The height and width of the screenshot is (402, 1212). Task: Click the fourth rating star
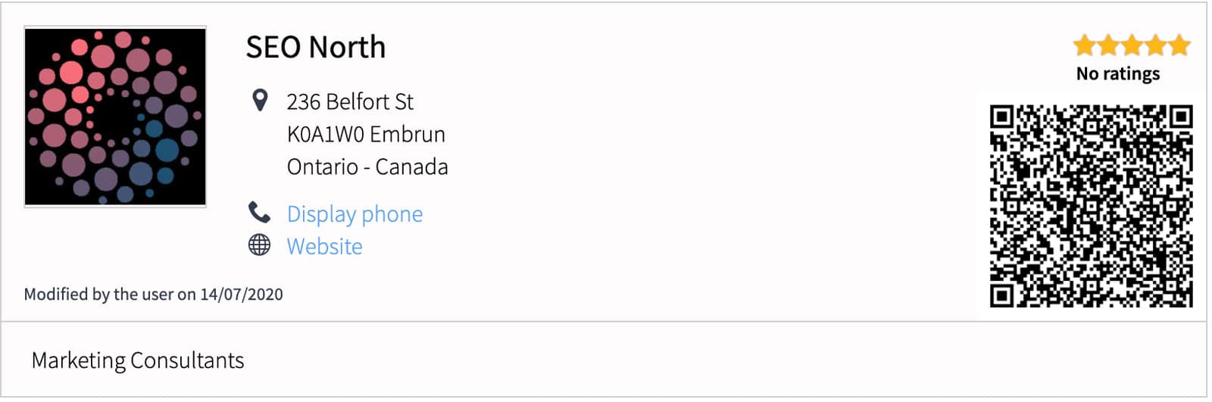click(1155, 45)
